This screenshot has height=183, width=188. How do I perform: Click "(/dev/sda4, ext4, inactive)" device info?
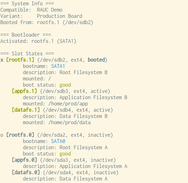pos(81,172)
